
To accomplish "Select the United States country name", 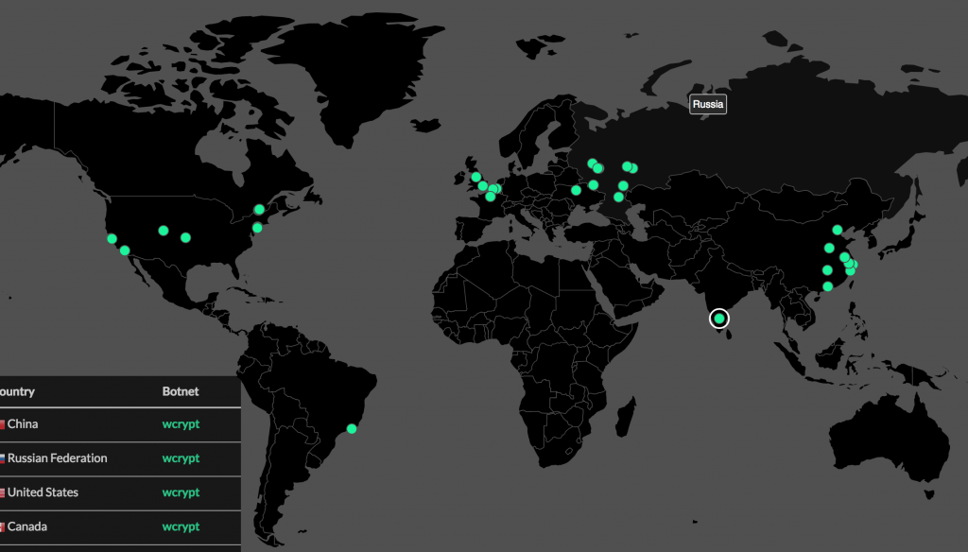I will [43, 492].
